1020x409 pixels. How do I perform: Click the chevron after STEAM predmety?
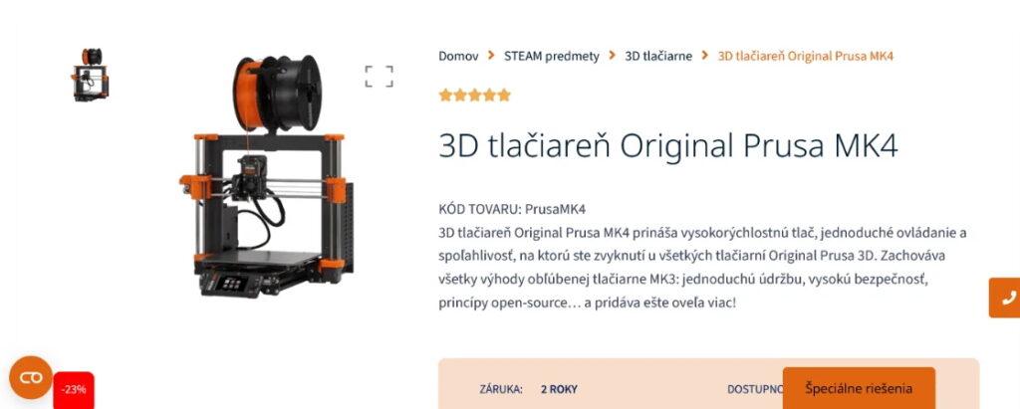coord(613,56)
